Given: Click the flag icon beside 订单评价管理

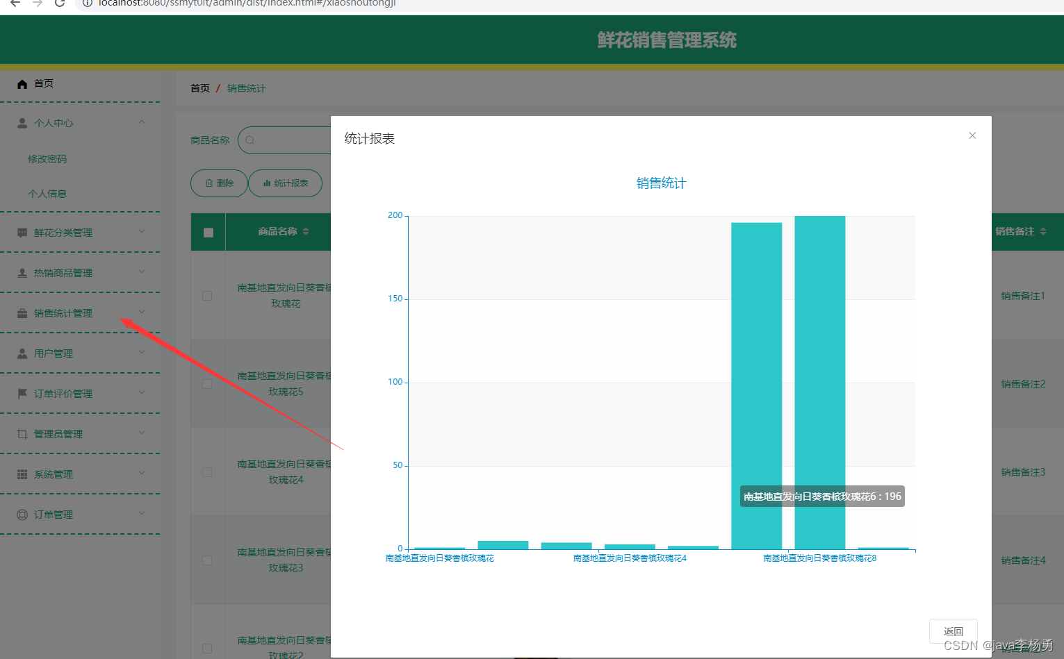Looking at the screenshot, I should coord(22,394).
